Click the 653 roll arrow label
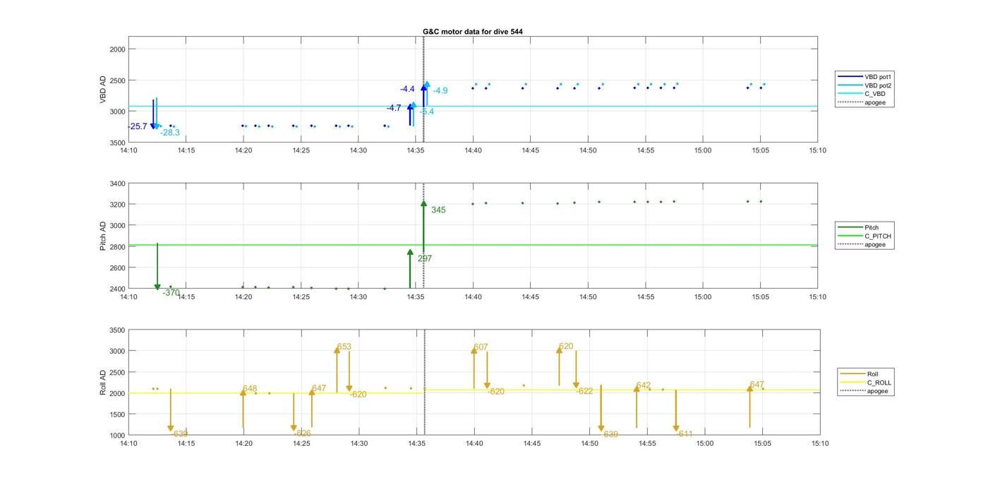Viewport: 988px width, 489px height. click(344, 346)
